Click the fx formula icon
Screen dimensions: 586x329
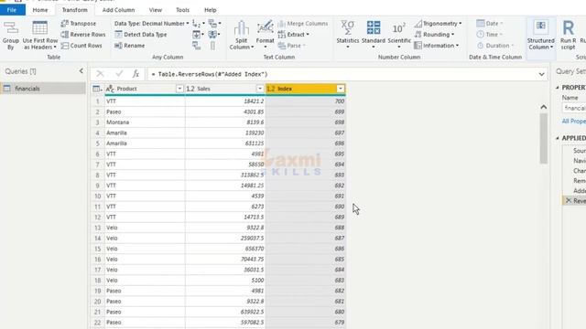[136, 74]
